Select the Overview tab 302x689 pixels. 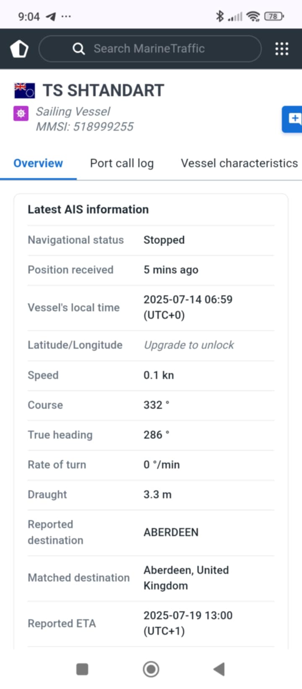pyautogui.click(x=38, y=163)
